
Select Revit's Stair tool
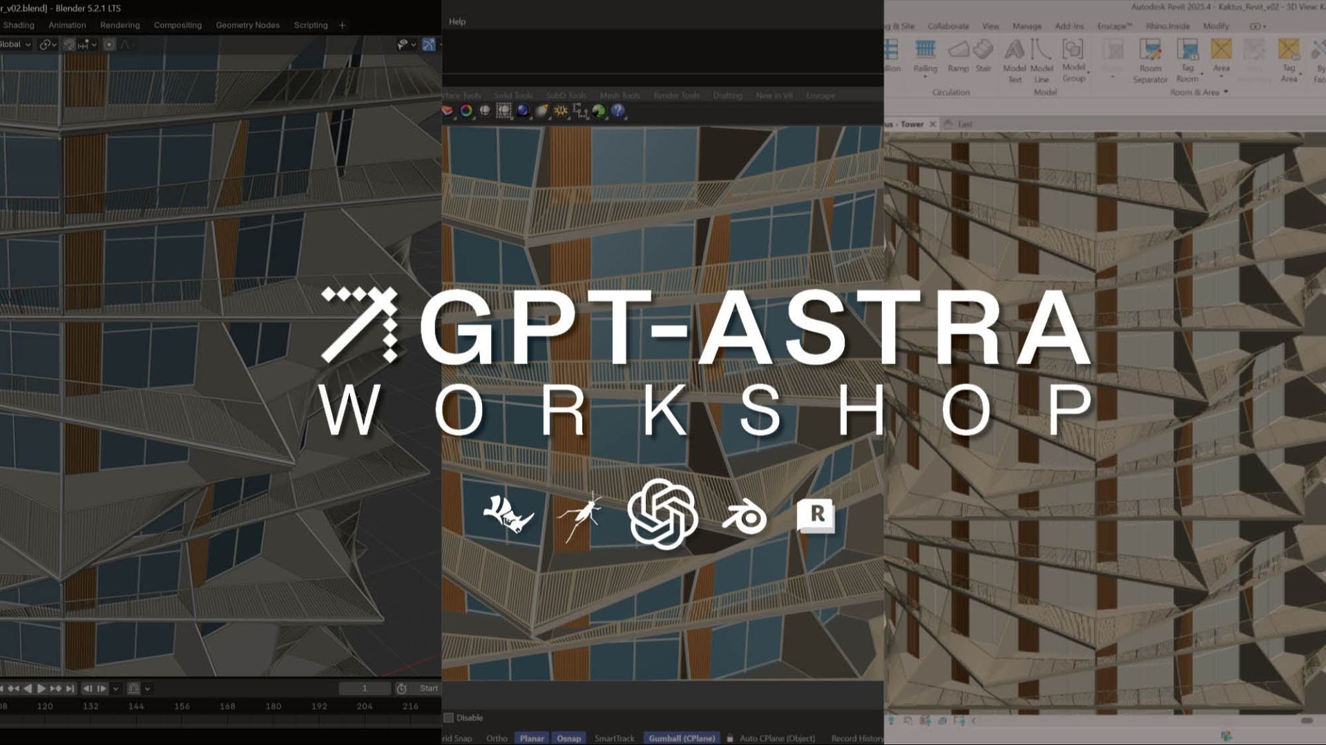point(983,57)
